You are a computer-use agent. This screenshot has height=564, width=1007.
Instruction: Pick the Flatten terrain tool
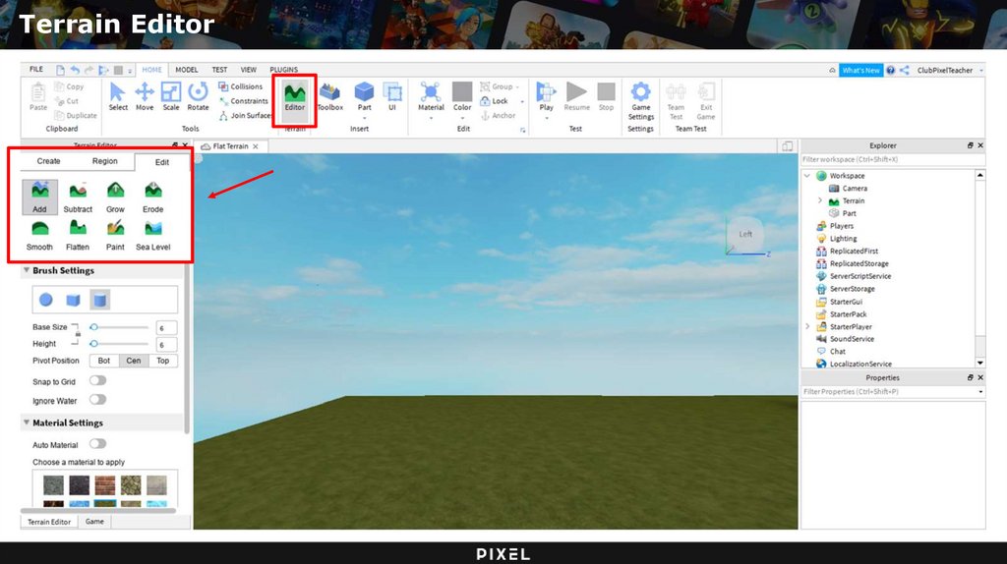pos(78,235)
